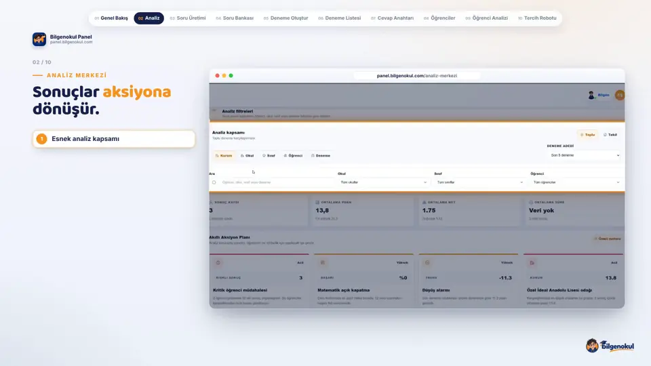Image resolution: width=651 pixels, height=366 pixels.
Task: Click the -11.3 trend value
Action: [505, 278]
